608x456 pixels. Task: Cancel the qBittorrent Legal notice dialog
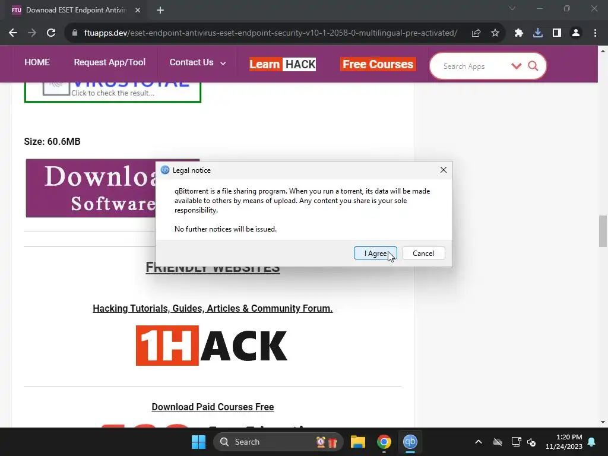pyautogui.click(x=423, y=253)
